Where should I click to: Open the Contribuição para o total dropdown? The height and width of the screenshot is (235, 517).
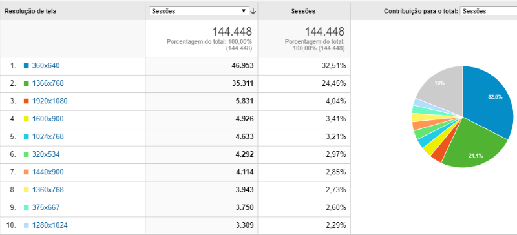coord(489,11)
